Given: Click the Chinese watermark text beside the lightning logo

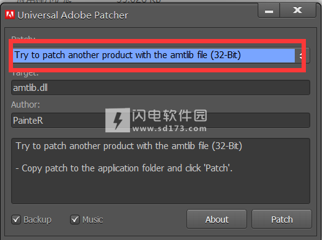Looking at the screenshot, I should (x=170, y=116).
